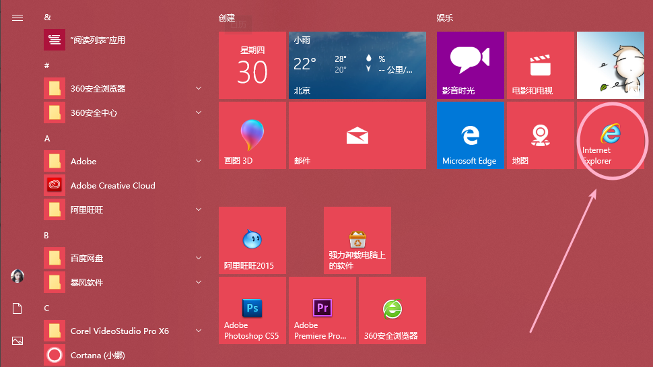Viewport: 653px width, 367px height.
Task: Launch Cortana (小娜) from app list
Action: click(125, 355)
